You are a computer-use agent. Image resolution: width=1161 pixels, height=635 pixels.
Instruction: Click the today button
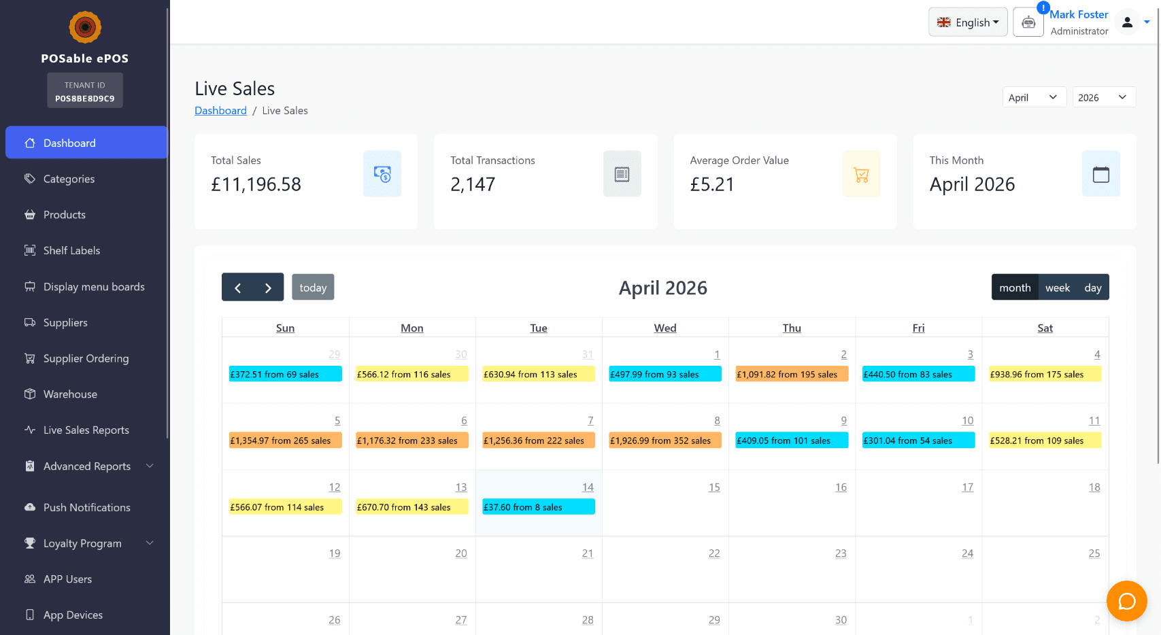(313, 288)
